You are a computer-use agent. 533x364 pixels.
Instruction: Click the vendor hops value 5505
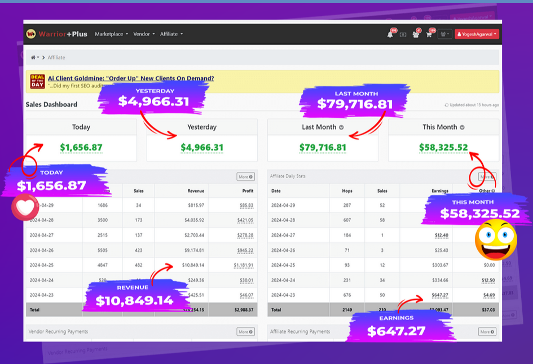tap(103, 251)
